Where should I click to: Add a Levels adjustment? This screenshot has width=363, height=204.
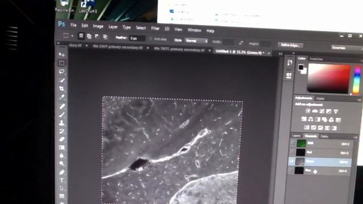coord(315,111)
